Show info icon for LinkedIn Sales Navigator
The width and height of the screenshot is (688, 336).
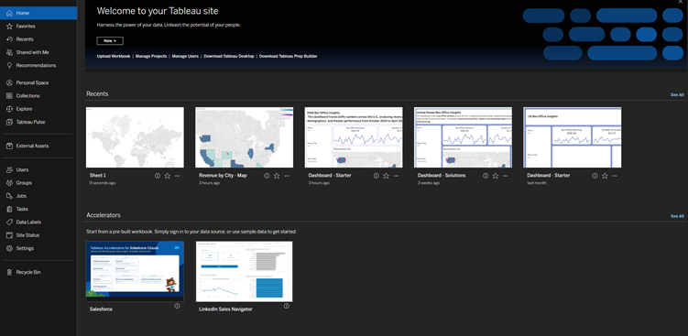pos(287,306)
